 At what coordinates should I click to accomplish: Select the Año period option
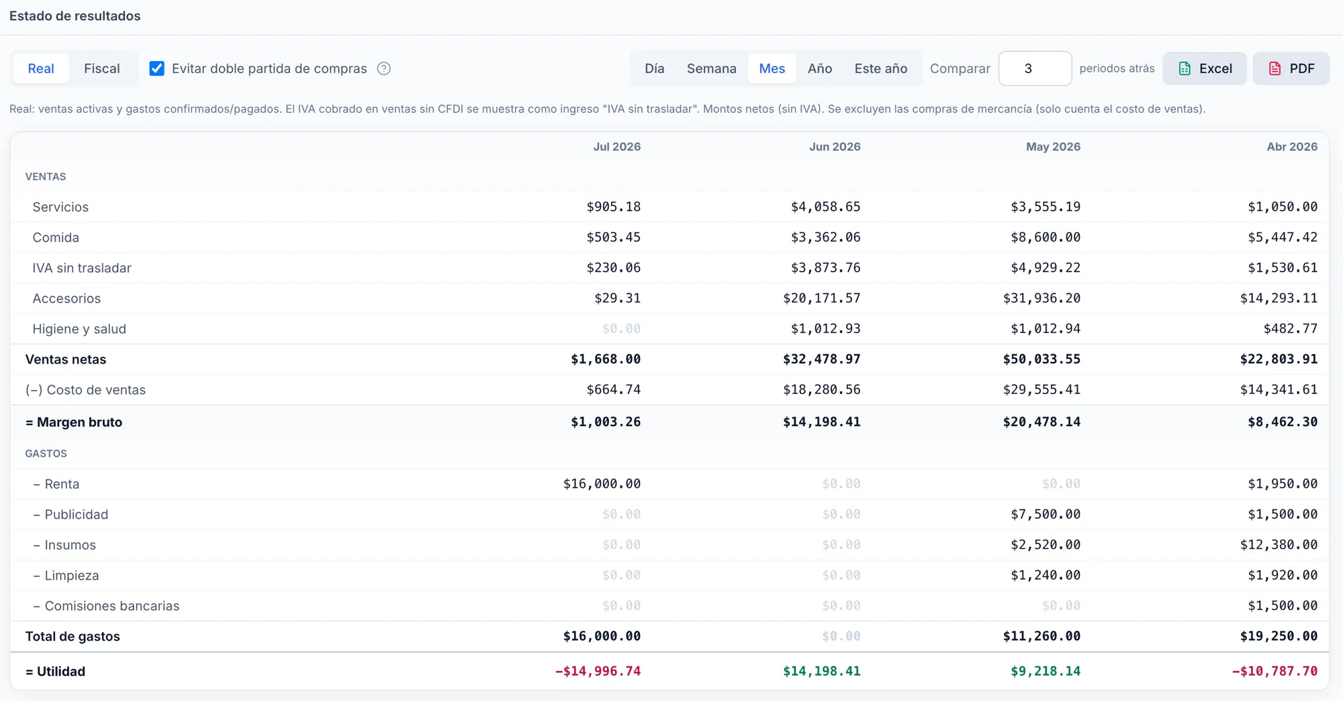click(x=820, y=68)
